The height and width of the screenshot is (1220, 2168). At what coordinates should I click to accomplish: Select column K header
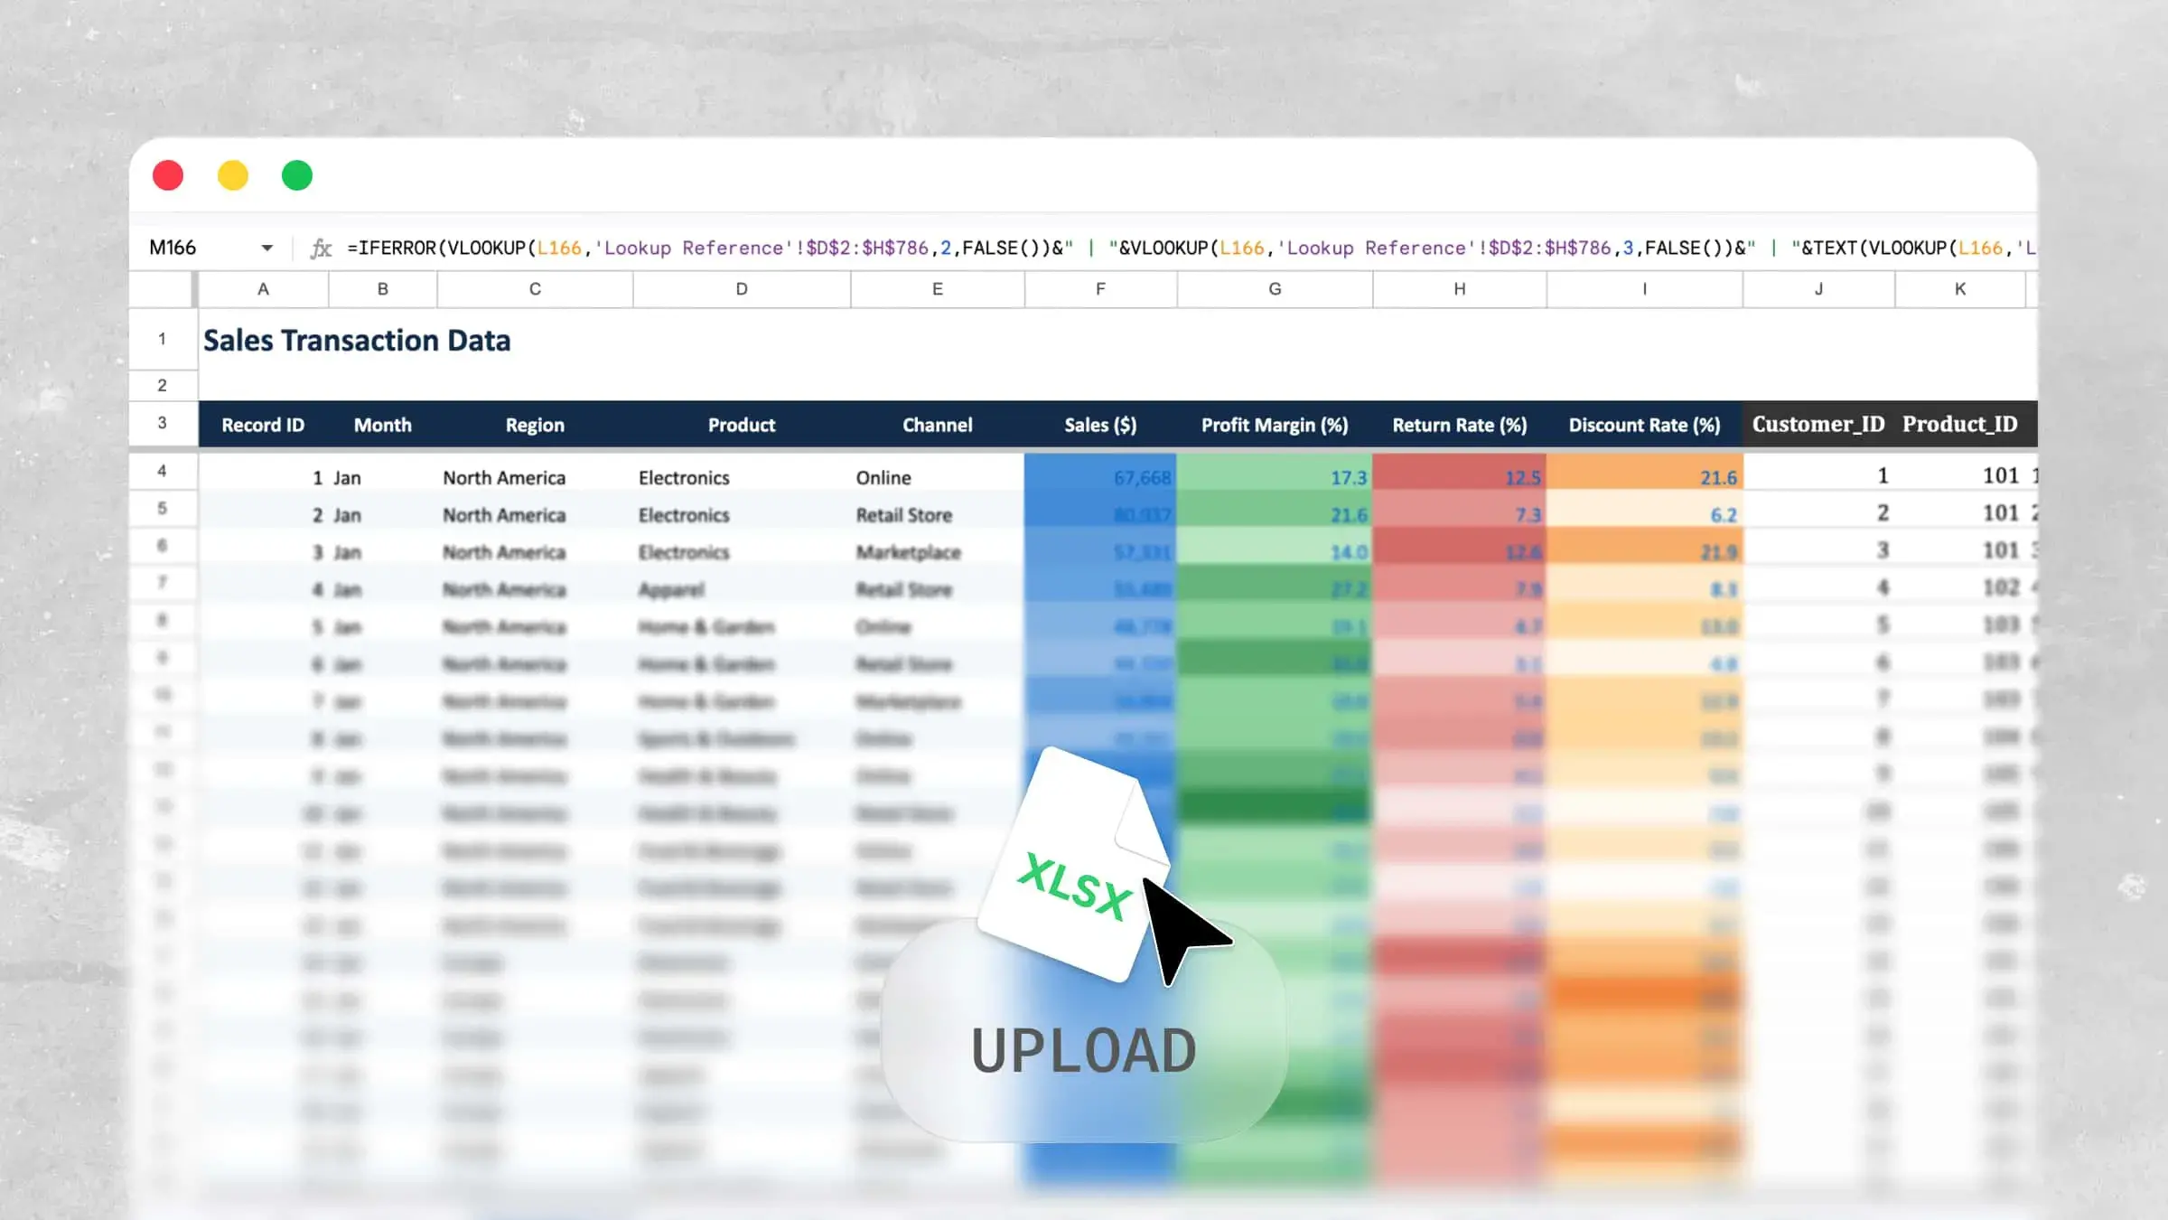(1960, 289)
